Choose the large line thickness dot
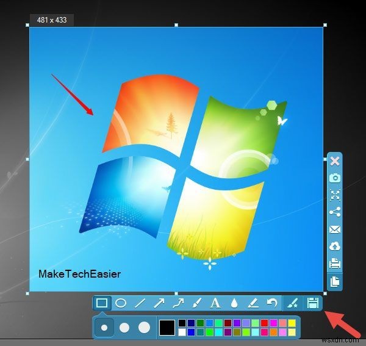 (144, 327)
